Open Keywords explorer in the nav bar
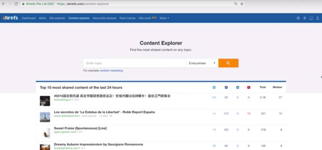The width and height of the screenshot is (322, 150). pos(104,18)
